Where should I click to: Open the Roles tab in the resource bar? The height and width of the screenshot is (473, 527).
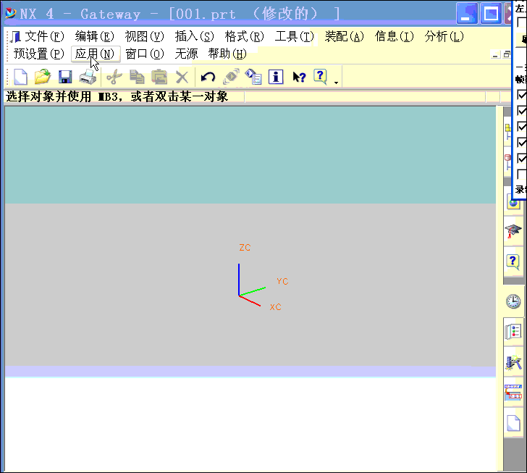(513, 393)
